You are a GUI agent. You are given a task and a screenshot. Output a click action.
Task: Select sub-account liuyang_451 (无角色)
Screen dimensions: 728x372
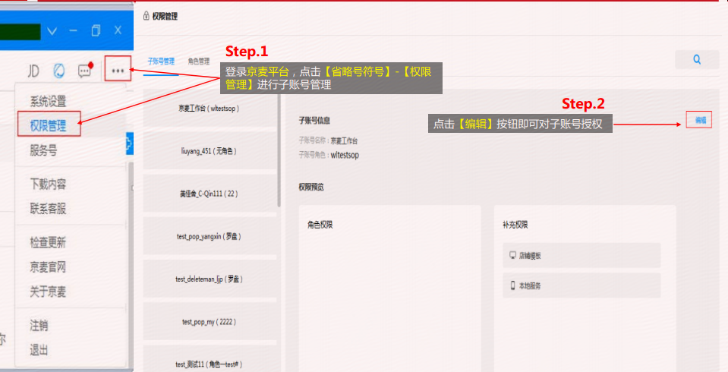coord(209,150)
